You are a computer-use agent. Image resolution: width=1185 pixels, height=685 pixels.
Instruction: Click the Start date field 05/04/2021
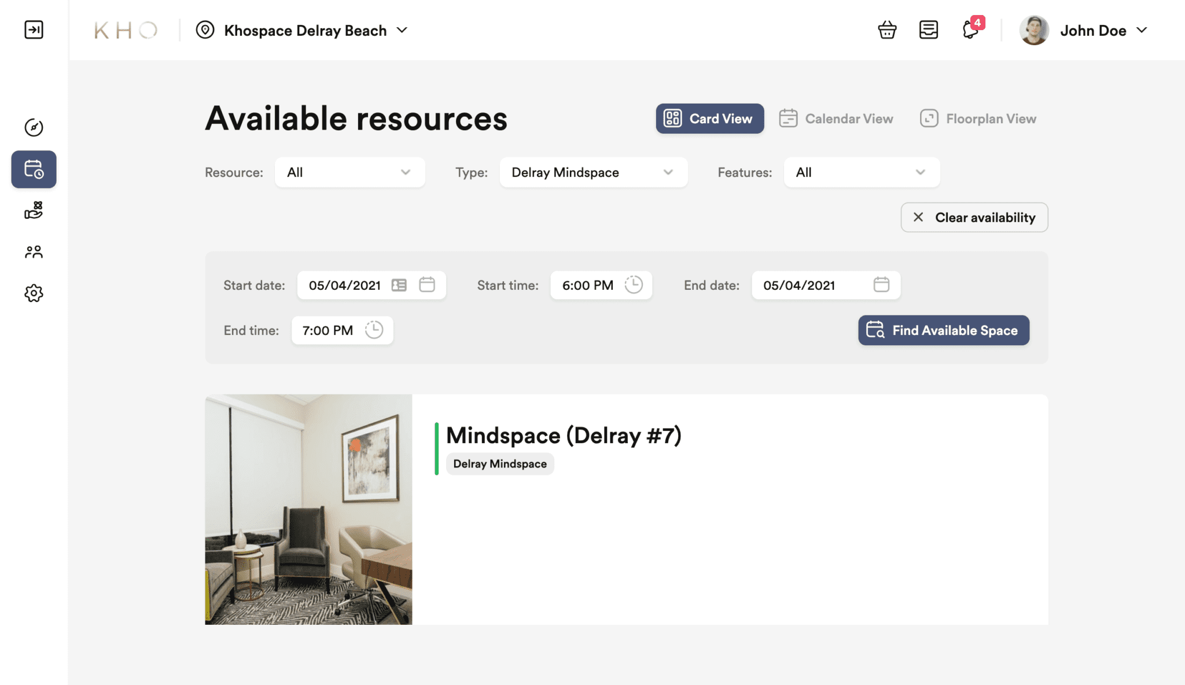[x=371, y=285]
